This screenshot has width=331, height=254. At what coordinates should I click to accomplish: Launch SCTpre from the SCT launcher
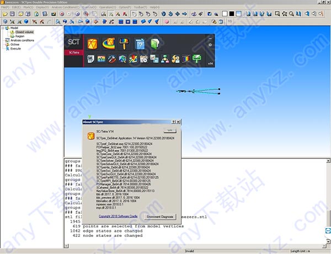(93, 44)
